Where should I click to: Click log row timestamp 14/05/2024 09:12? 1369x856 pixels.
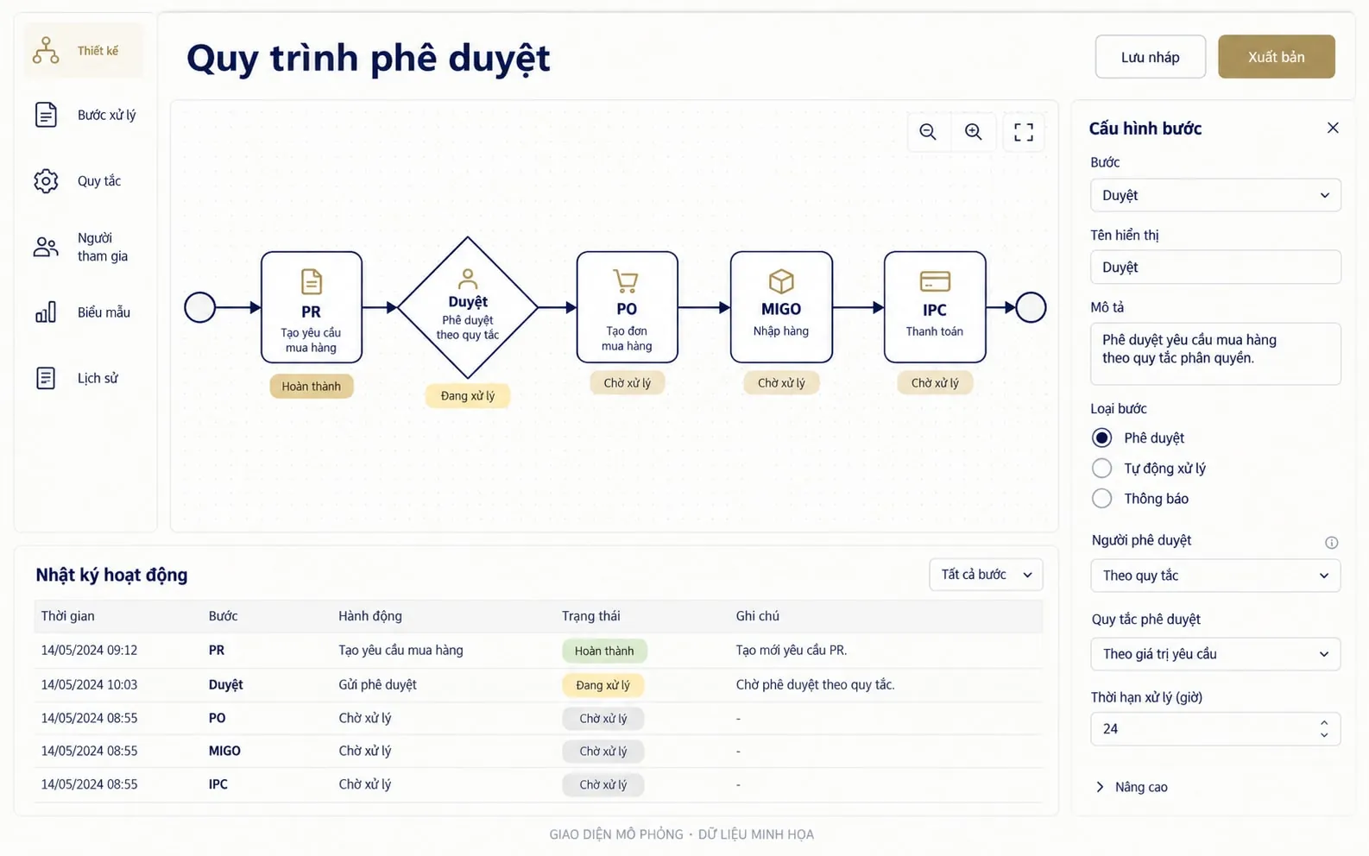pos(89,651)
